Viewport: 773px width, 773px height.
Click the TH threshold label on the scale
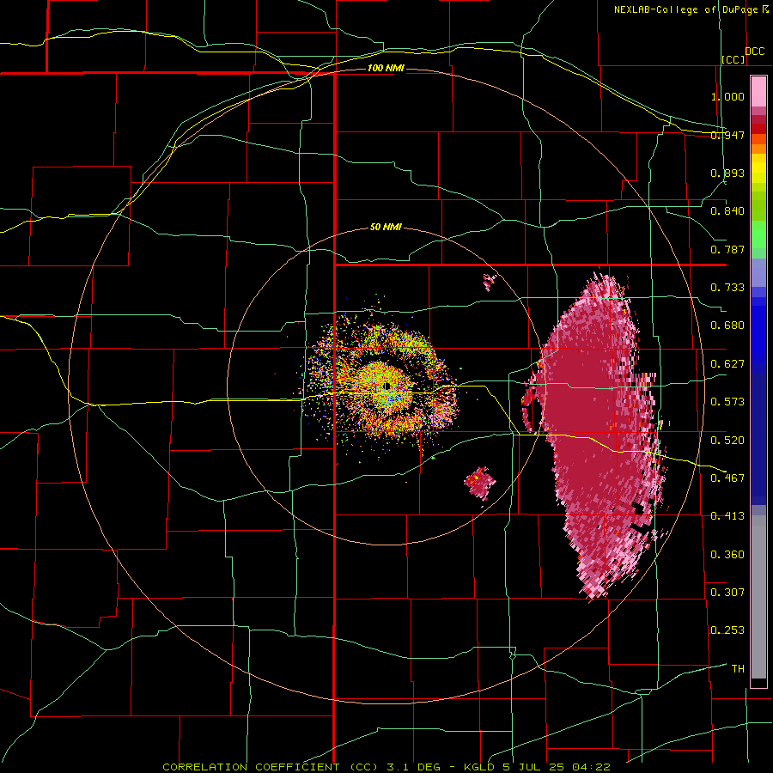click(738, 669)
